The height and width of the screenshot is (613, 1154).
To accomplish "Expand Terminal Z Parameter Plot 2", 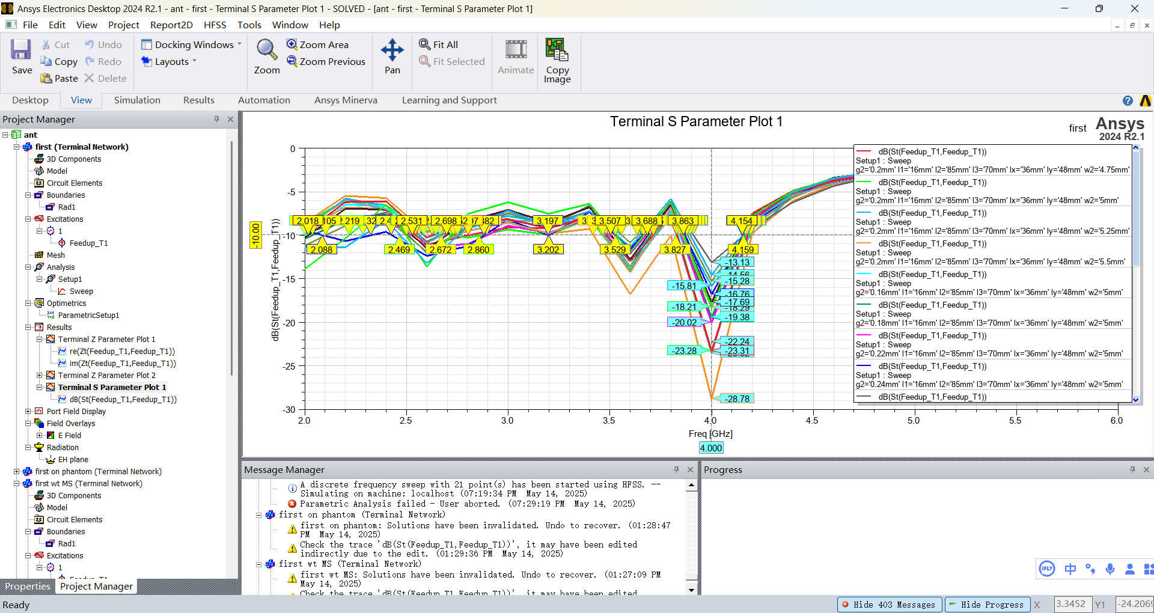I will [40, 375].
